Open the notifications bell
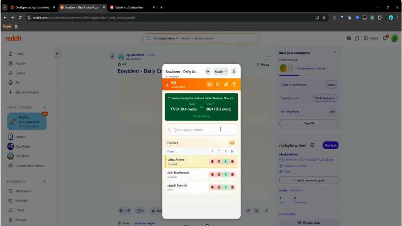This screenshot has height=226, width=402. pos(385,38)
